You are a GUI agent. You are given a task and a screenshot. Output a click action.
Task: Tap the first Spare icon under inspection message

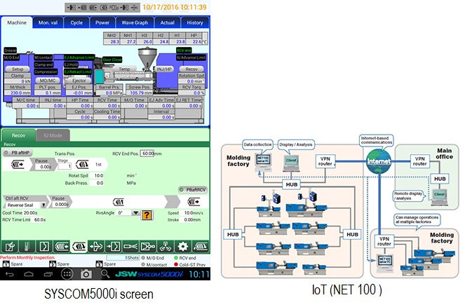pyautogui.click(x=6, y=264)
